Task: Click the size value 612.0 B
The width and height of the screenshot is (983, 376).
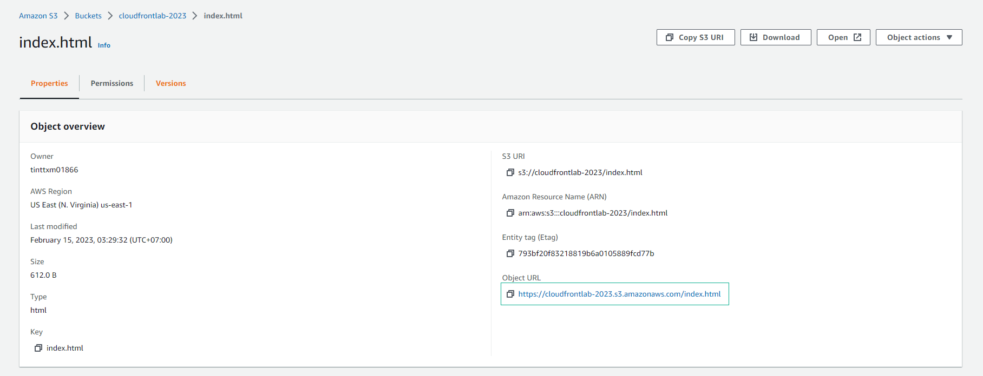Action: [43, 275]
